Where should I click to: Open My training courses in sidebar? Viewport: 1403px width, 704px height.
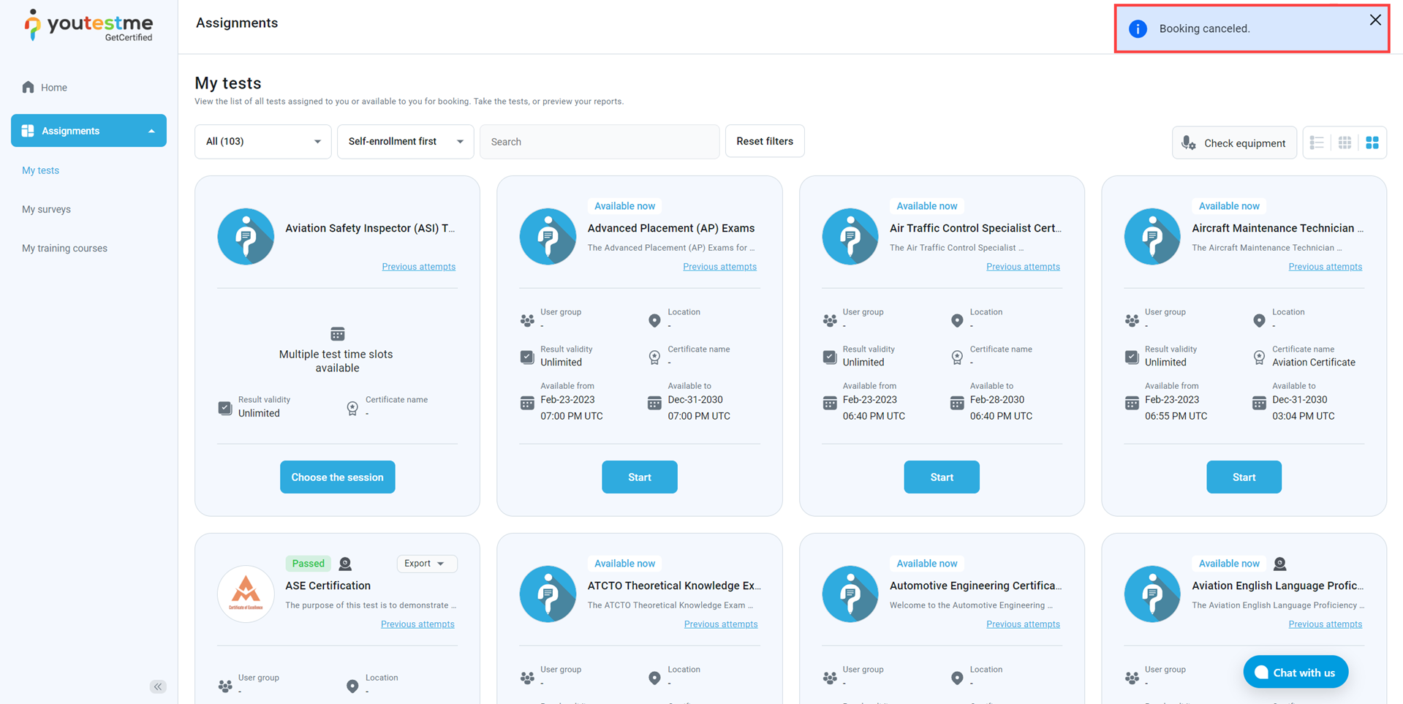pyautogui.click(x=64, y=249)
